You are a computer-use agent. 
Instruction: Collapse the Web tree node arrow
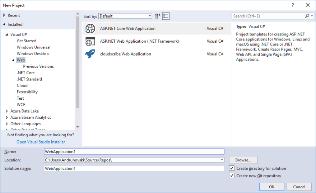[x=13, y=60]
